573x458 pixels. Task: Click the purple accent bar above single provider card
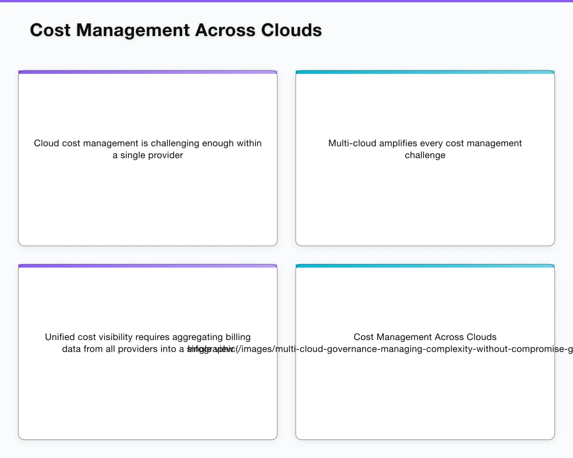(147, 72)
